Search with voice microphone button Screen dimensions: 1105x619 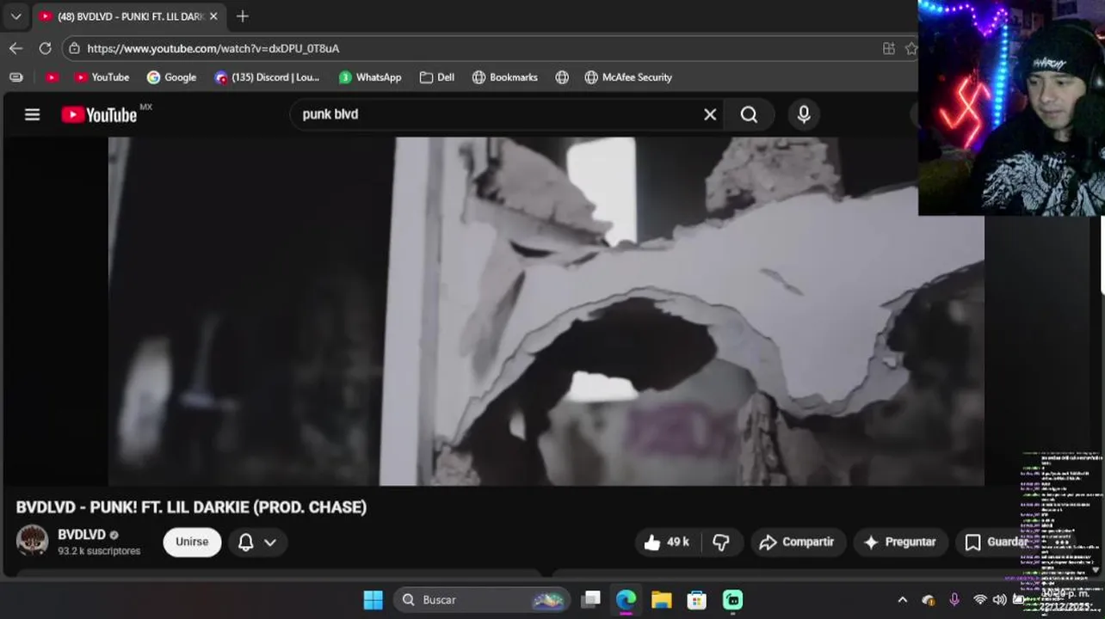click(x=804, y=114)
